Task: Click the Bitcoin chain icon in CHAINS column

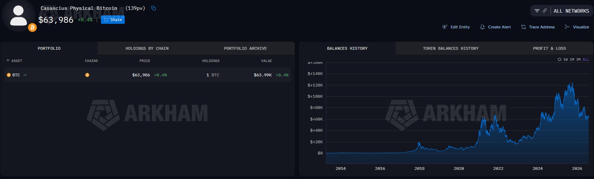Action: pos(87,75)
